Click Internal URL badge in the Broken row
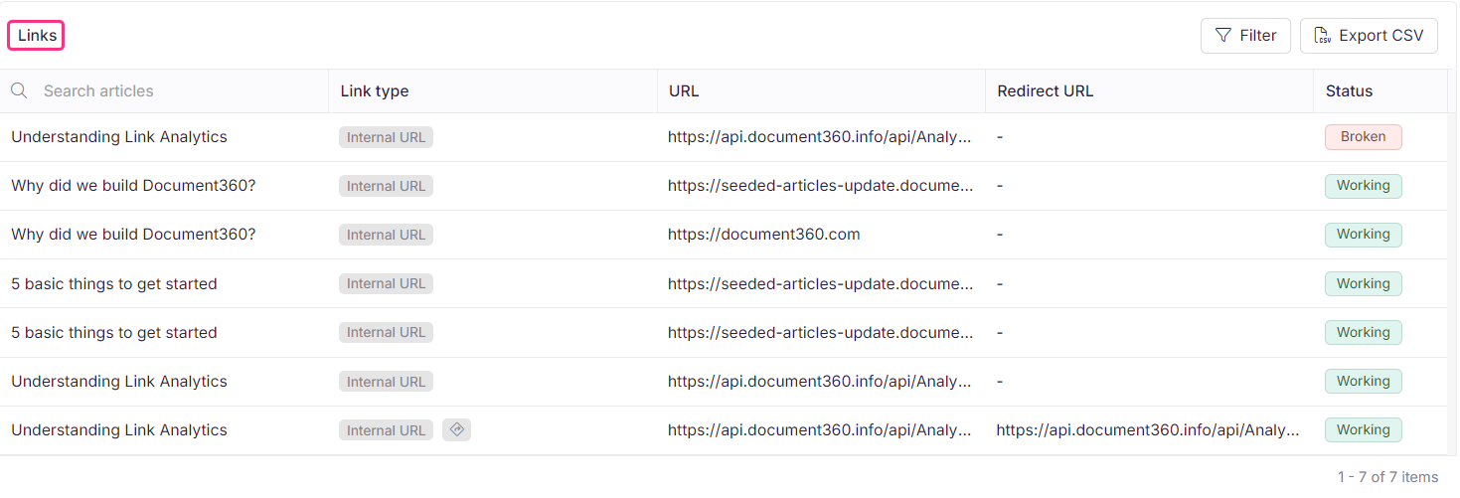 click(386, 137)
